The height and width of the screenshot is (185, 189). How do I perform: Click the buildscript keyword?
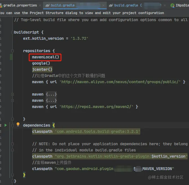point(26,32)
